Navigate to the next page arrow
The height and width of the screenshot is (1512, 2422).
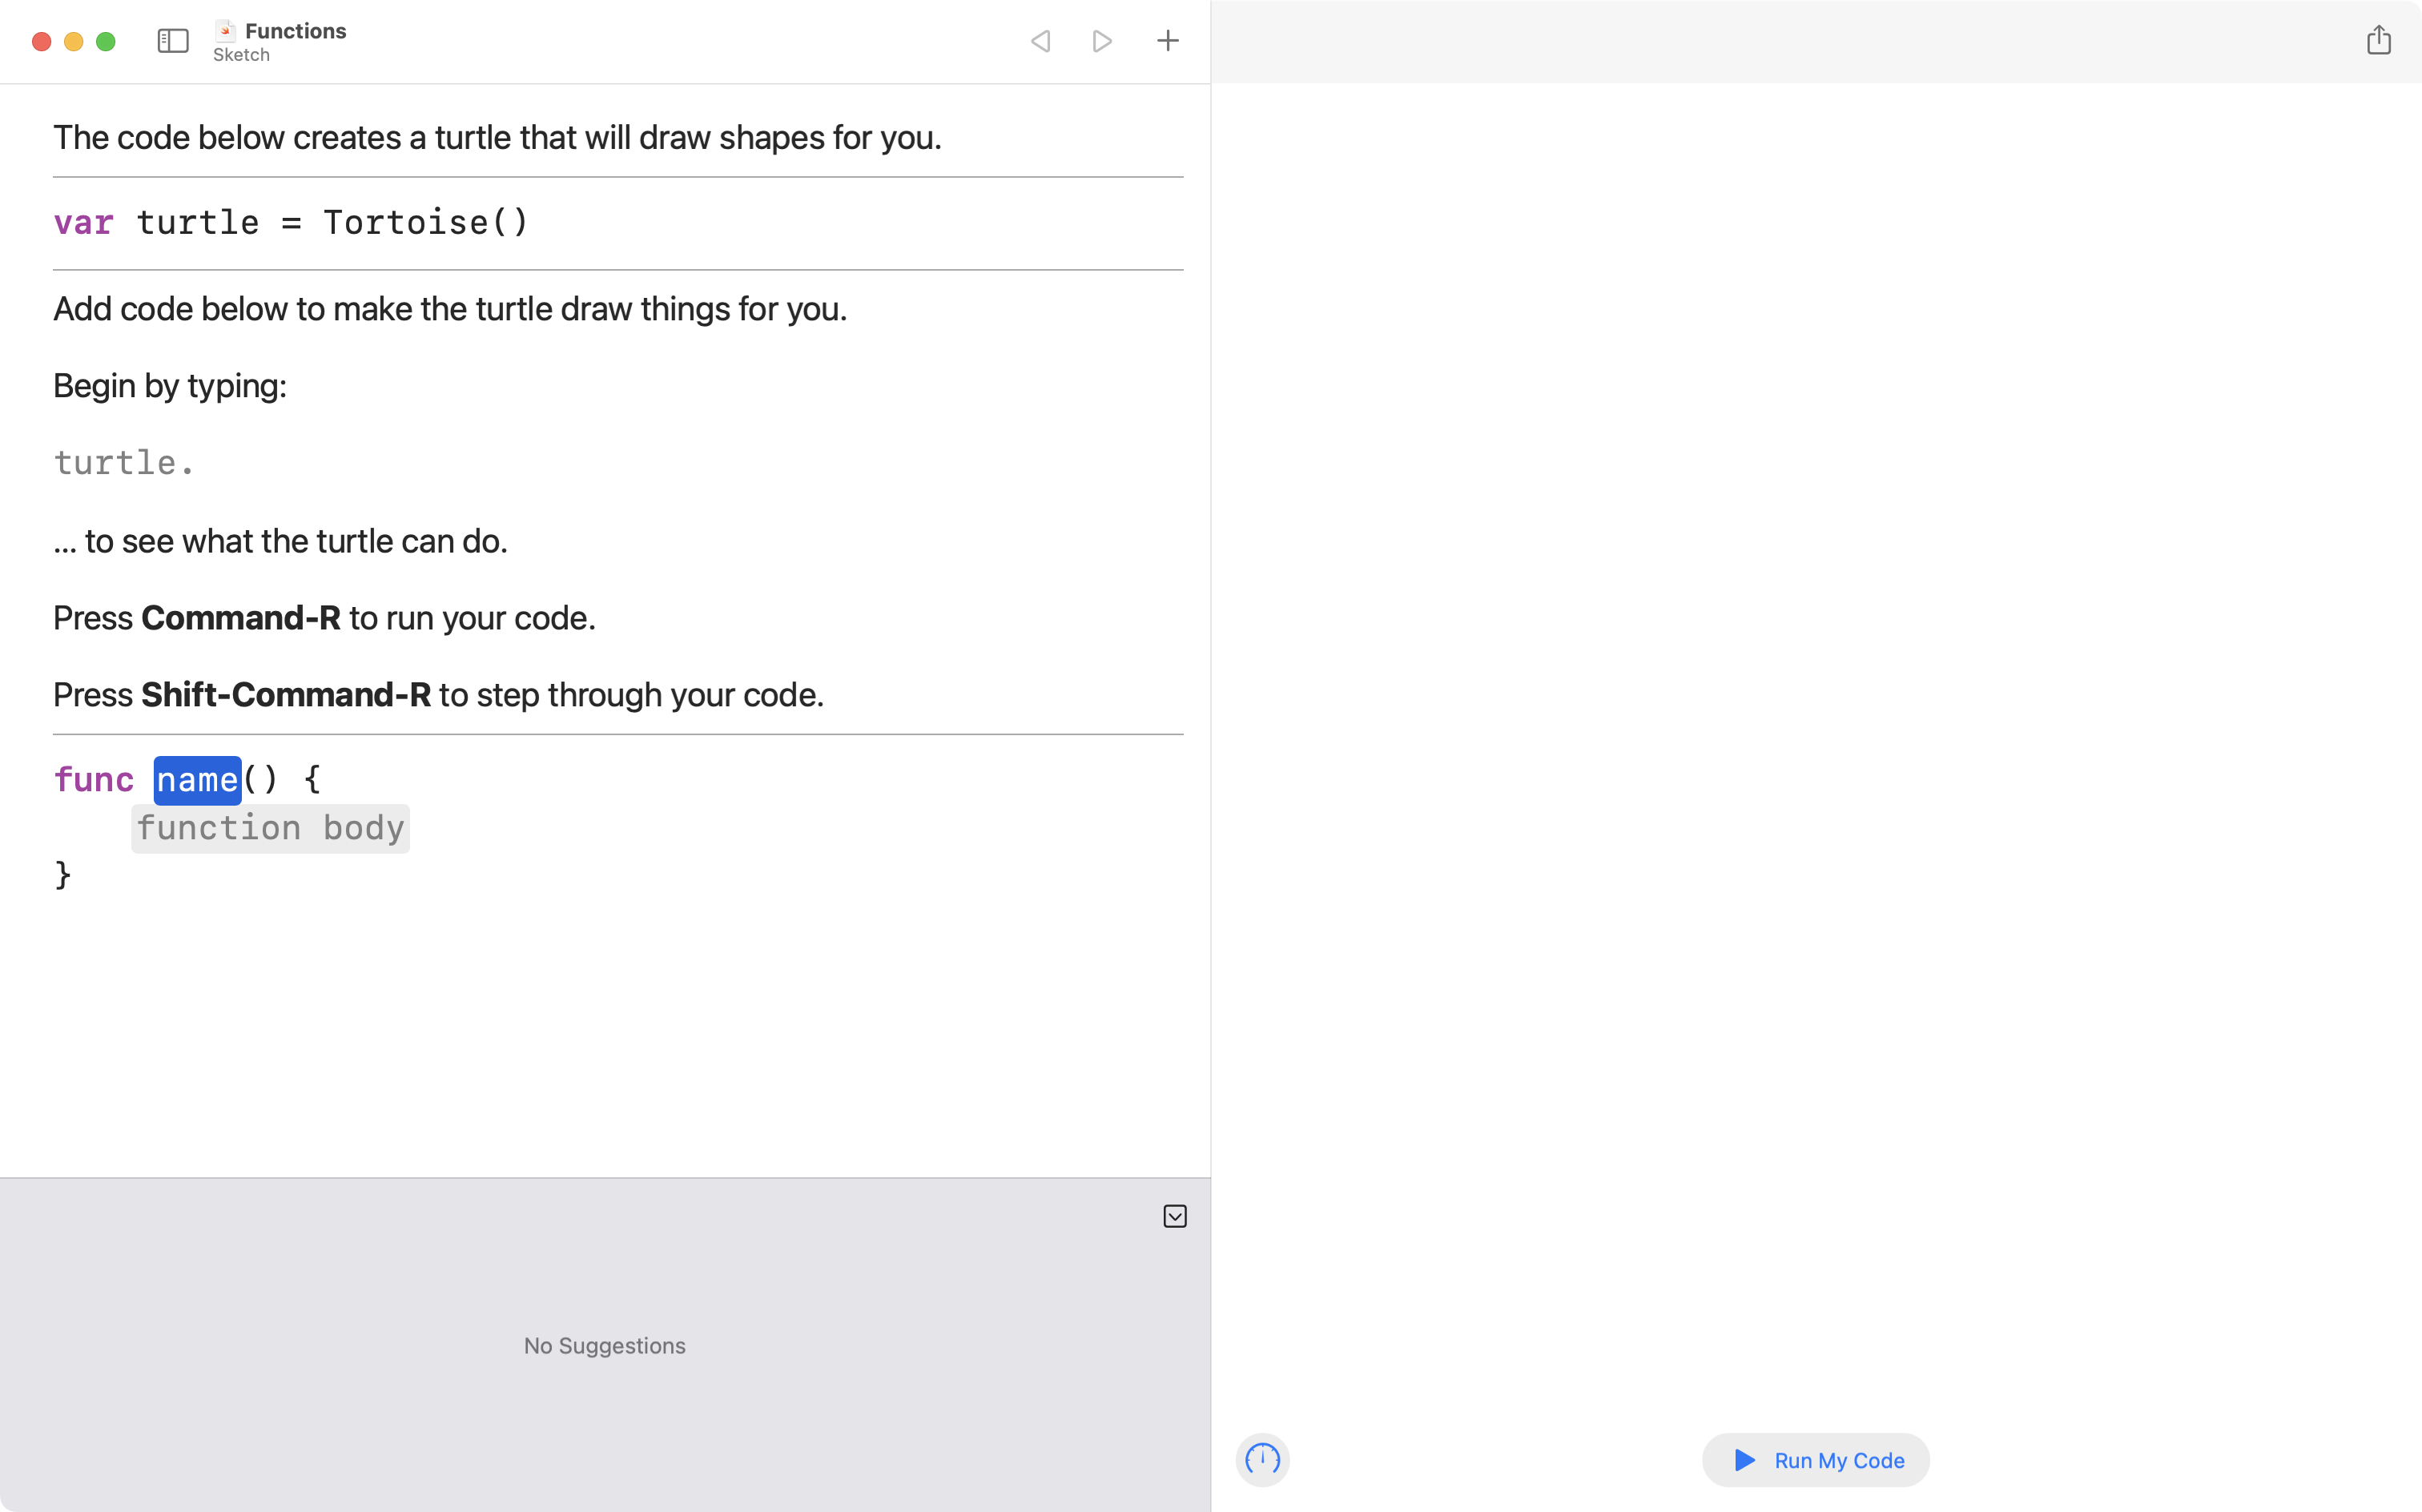pos(1102,41)
